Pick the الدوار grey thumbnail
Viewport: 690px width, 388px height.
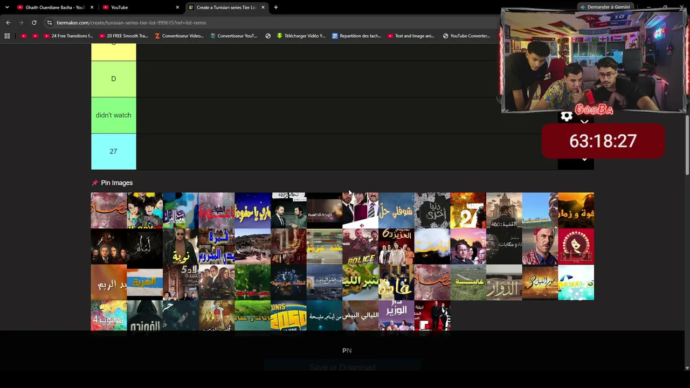click(504, 282)
